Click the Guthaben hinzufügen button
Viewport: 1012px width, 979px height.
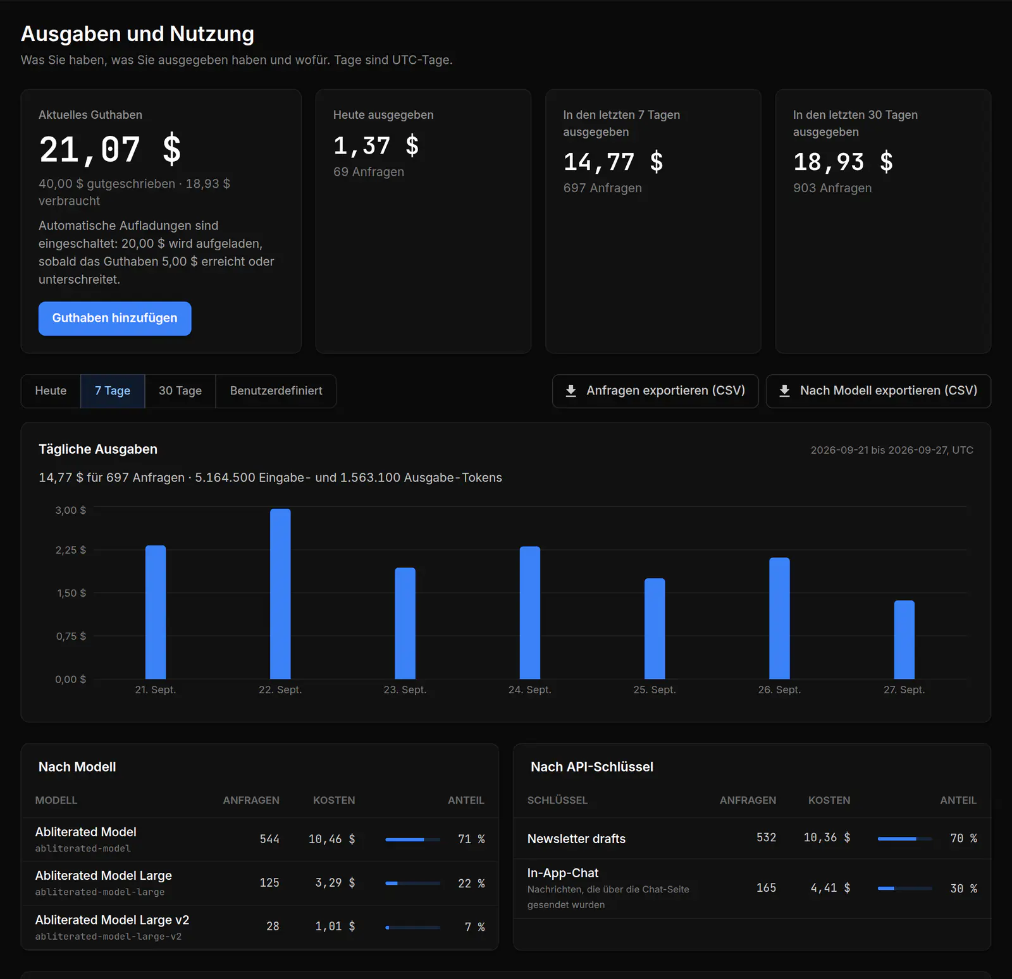click(x=115, y=319)
